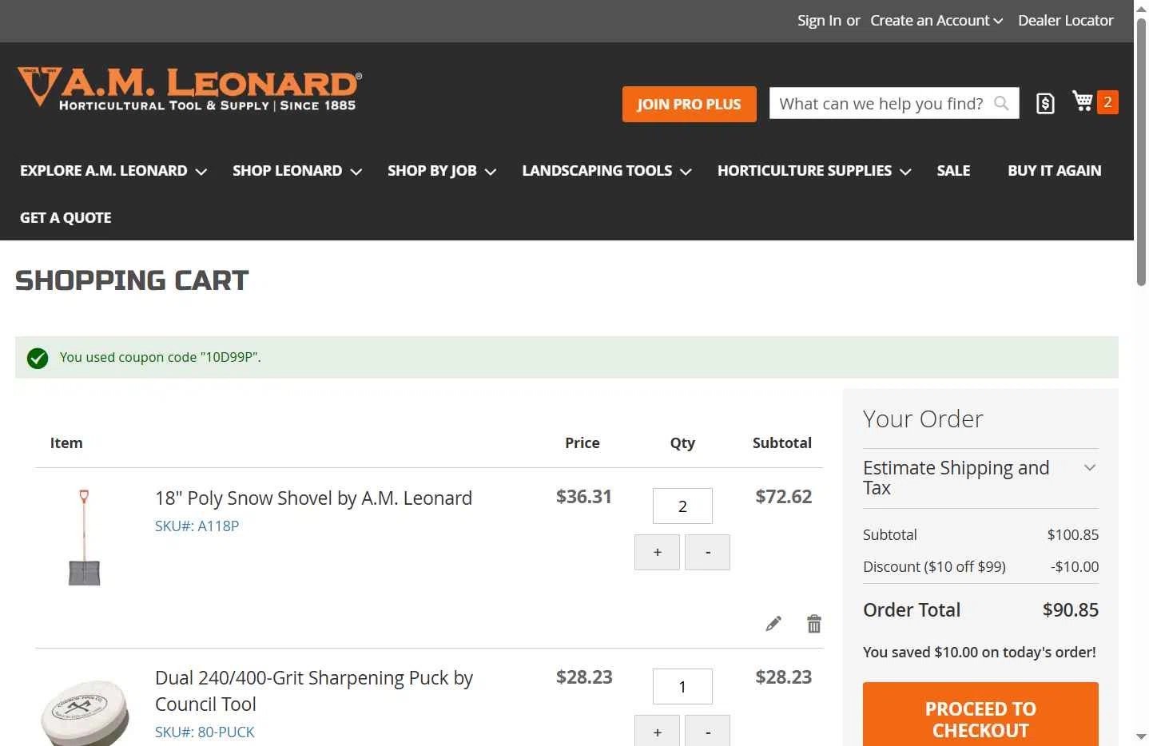Click the $36.31 shovel price

pyautogui.click(x=583, y=497)
